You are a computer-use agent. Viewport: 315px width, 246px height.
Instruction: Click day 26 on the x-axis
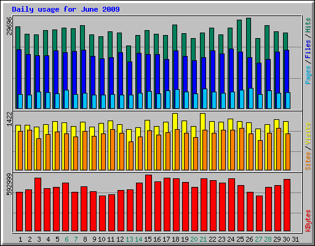[x=249, y=239]
